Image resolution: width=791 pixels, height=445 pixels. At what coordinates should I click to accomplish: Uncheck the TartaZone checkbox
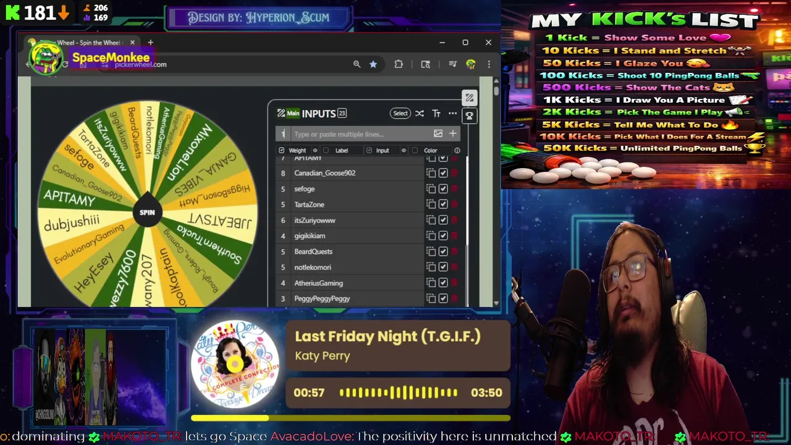click(x=443, y=205)
